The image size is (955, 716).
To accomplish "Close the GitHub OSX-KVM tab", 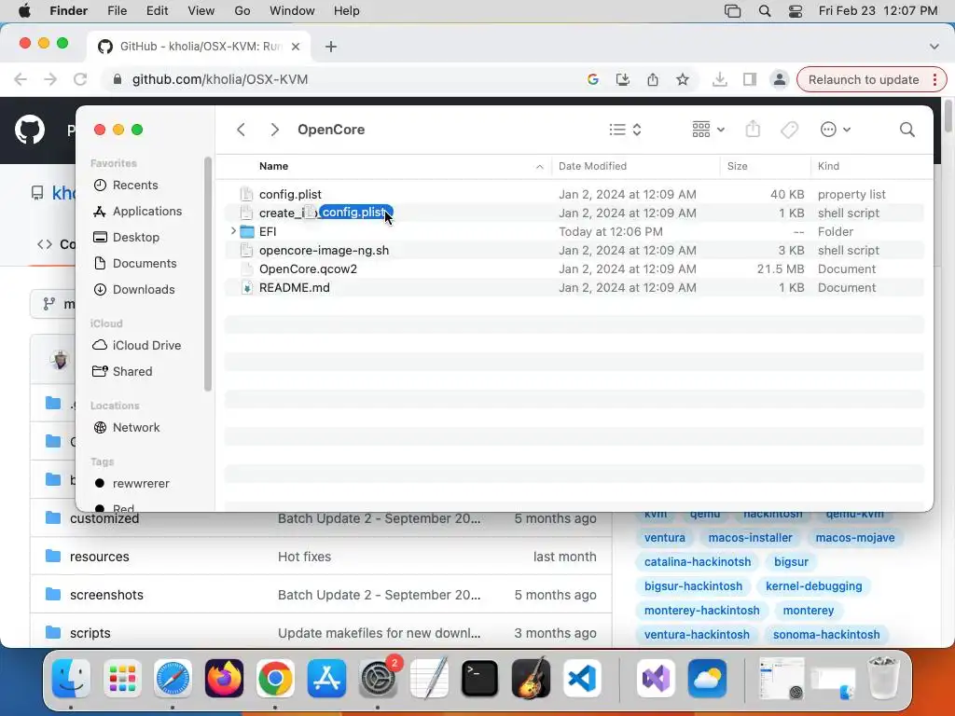I will (296, 47).
